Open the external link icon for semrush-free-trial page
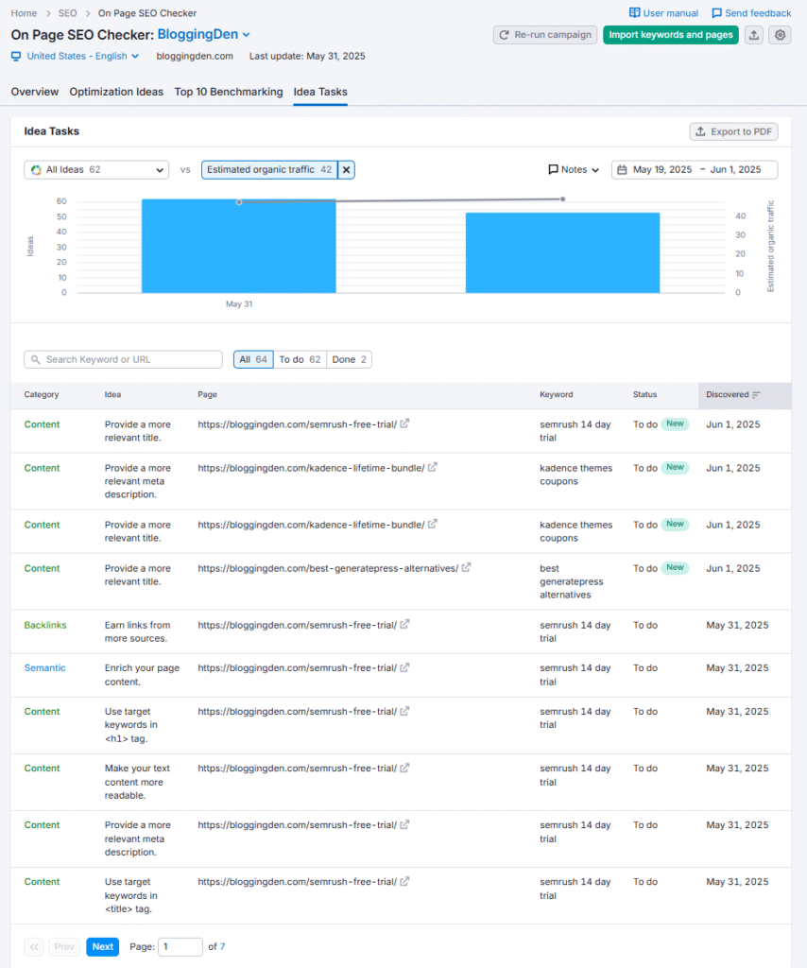This screenshot has height=968, width=807. click(x=404, y=423)
